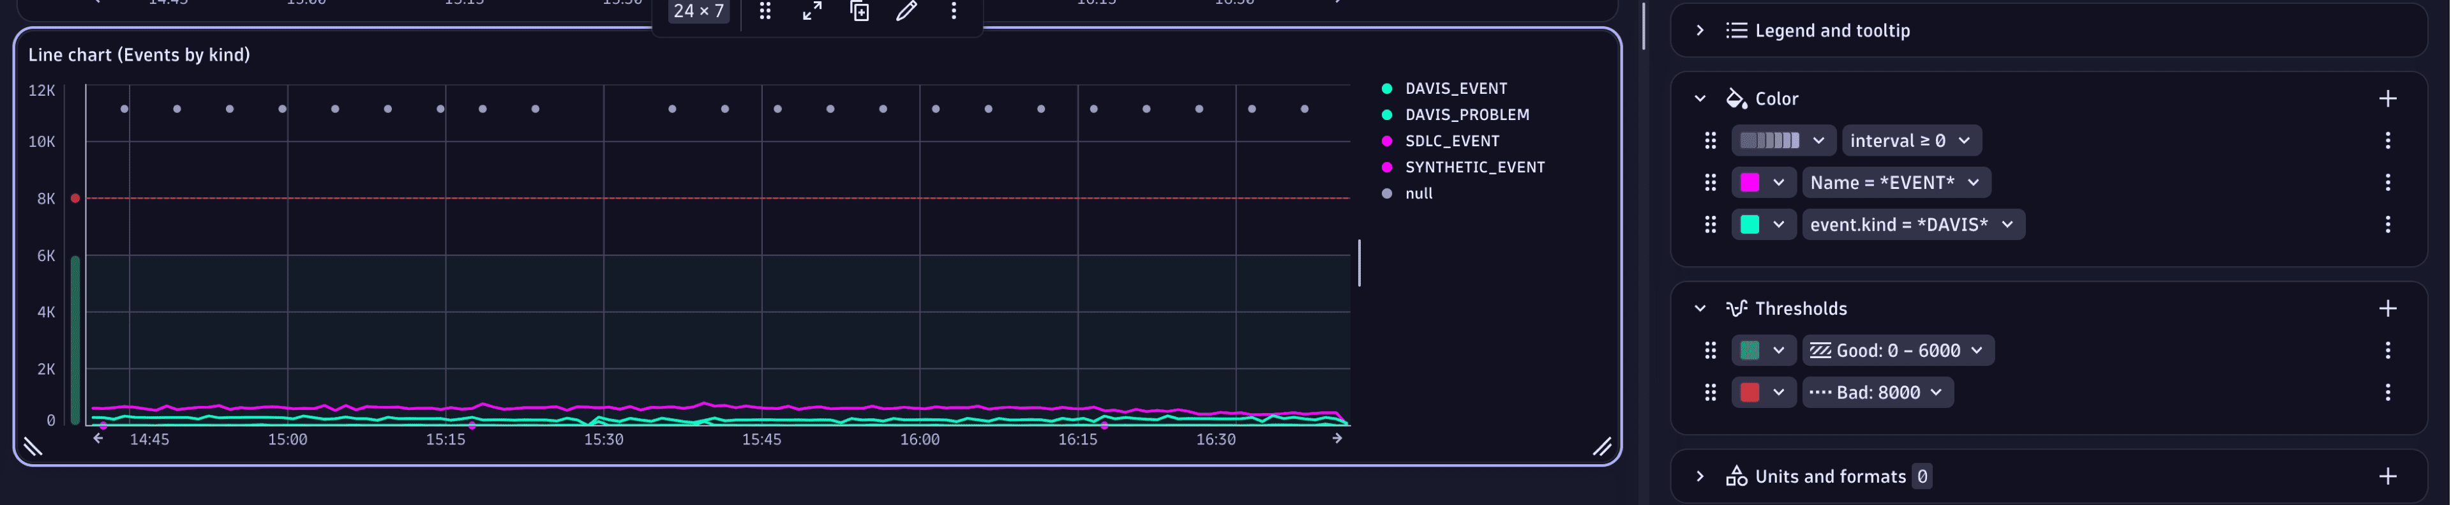2451x505 pixels.
Task: Toggle DAVIS_PROBLEM series in the legend
Action: click(x=1466, y=115)
